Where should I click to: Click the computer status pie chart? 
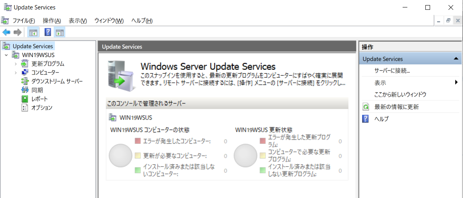coord(120,156)
